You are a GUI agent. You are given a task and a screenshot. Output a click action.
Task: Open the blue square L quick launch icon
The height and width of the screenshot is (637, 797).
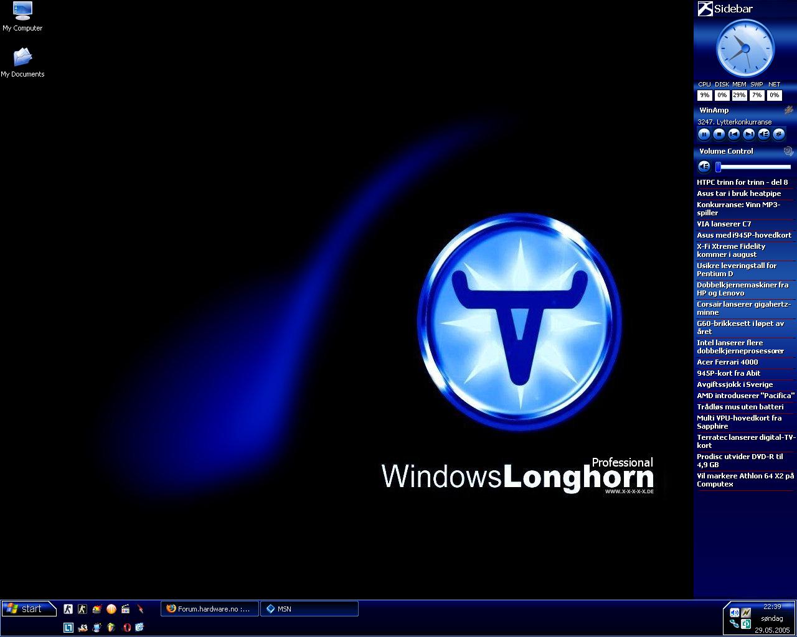coord(68,628)
